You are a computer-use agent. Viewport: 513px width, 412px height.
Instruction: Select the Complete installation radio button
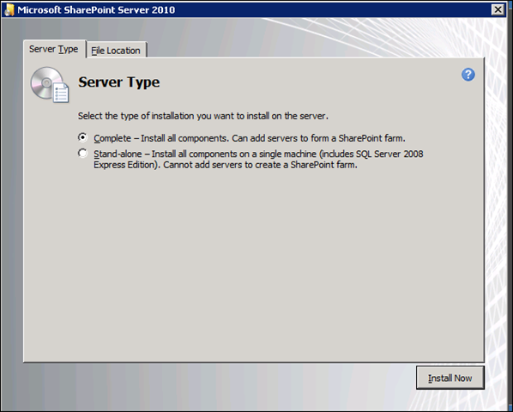(x=82, y=137)
